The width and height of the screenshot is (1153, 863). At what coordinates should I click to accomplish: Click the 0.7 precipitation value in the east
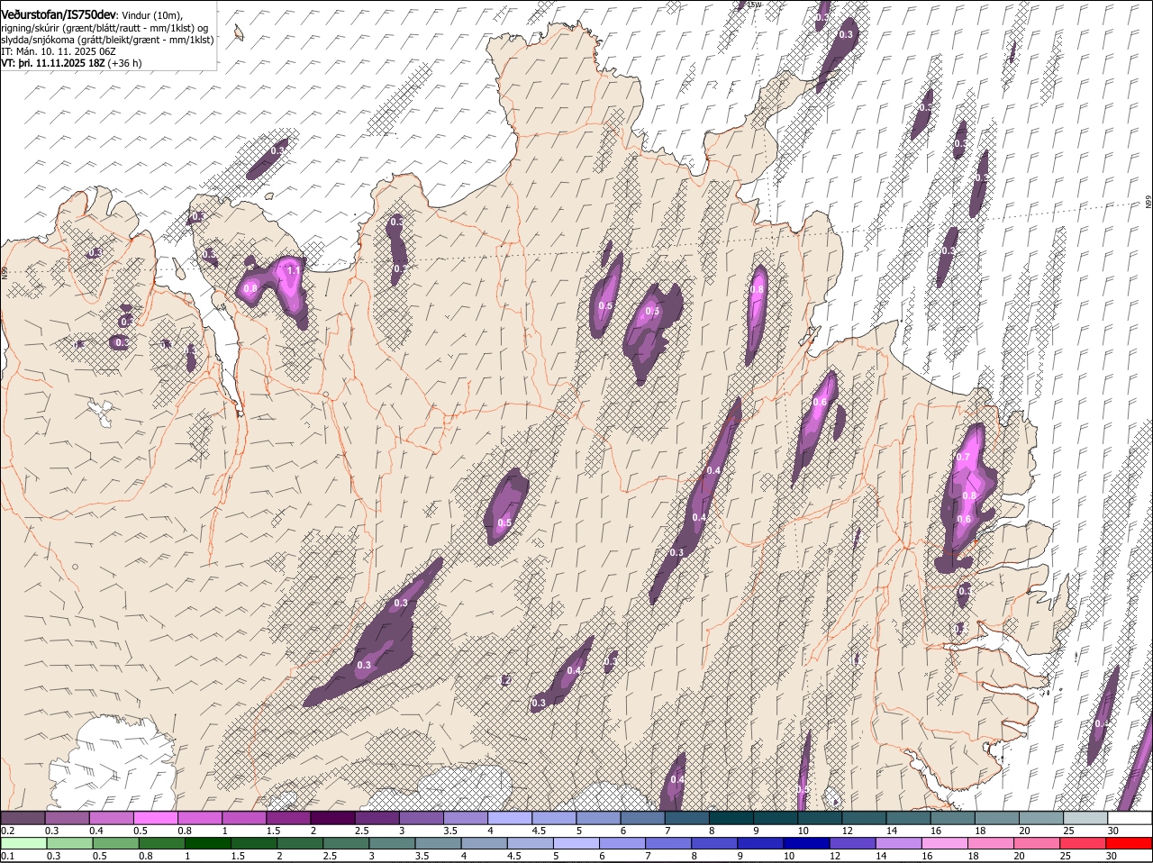click(963, 458)
